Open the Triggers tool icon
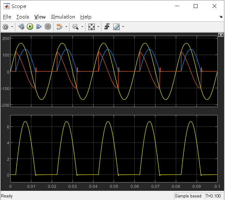The image size is (225, 200). click(x=107, y=27)
